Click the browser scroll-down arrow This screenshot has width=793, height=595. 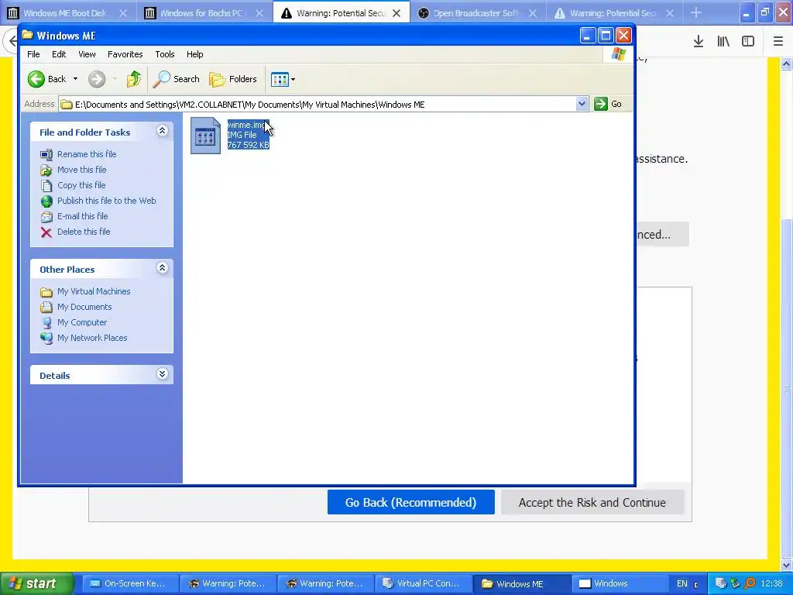pos(787,565)
